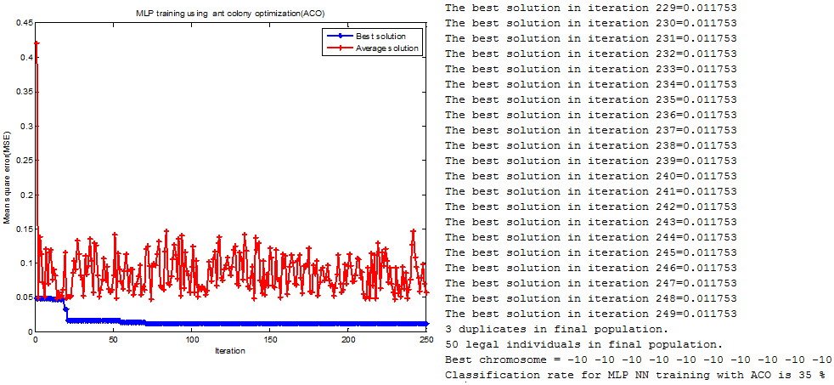Click the Mean square error y-axis label
The image size is (834, 385).
[x=7, y=176]
